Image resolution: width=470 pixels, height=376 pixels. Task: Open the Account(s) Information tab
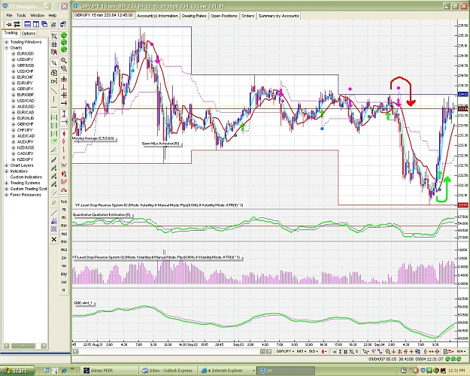[158, 16]
